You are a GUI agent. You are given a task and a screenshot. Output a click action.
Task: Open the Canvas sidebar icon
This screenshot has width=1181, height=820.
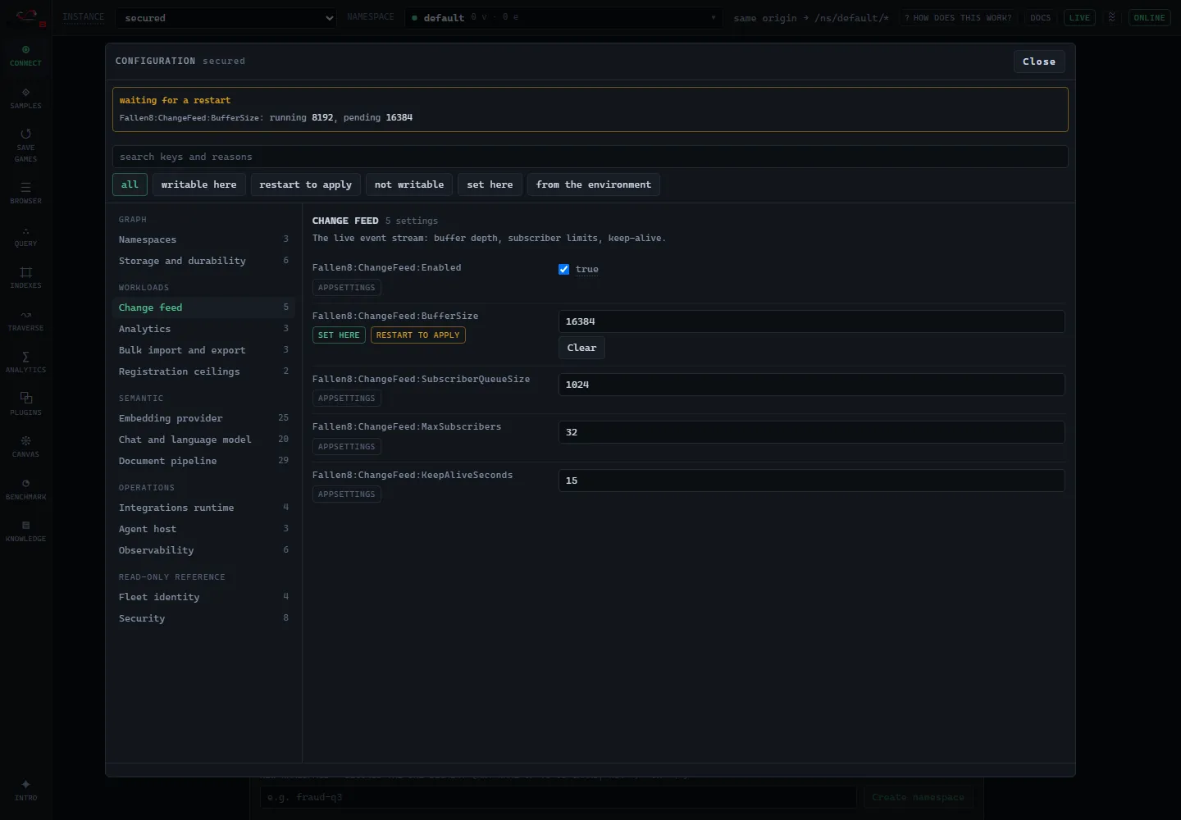[25, 447]
